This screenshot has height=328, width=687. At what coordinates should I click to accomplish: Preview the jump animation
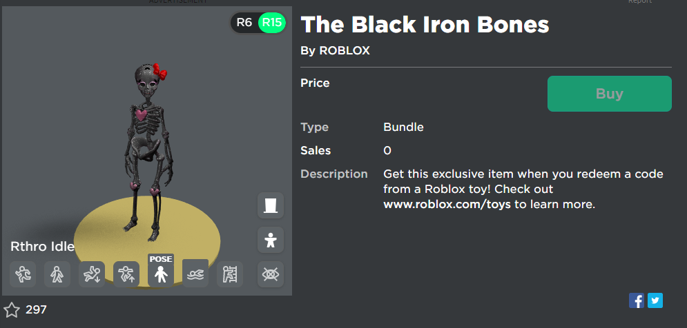tap(126, 274)
